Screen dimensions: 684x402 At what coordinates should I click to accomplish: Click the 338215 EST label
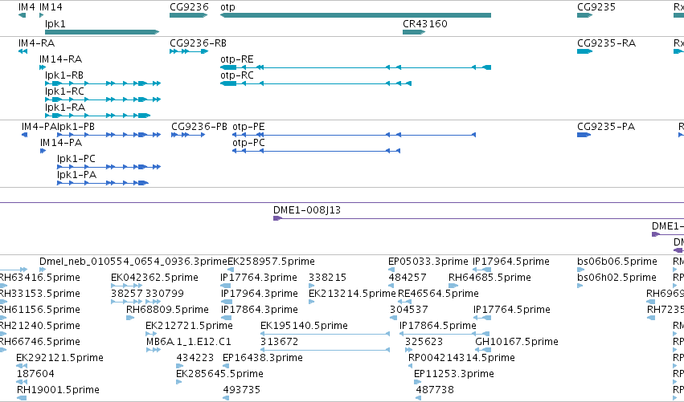point(328,278)
